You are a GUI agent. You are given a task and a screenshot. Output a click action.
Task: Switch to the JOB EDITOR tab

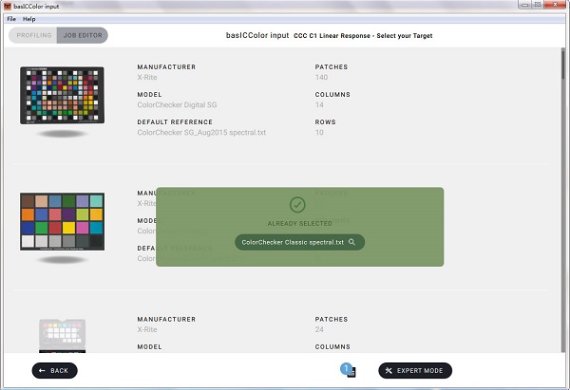coord(83,35)
